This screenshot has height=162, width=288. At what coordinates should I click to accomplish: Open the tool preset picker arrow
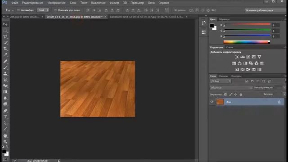pyautogui.click(x=13, y=10)
